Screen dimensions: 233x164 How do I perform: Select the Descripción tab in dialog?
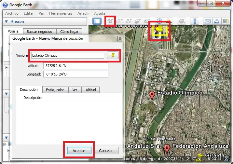29,89
